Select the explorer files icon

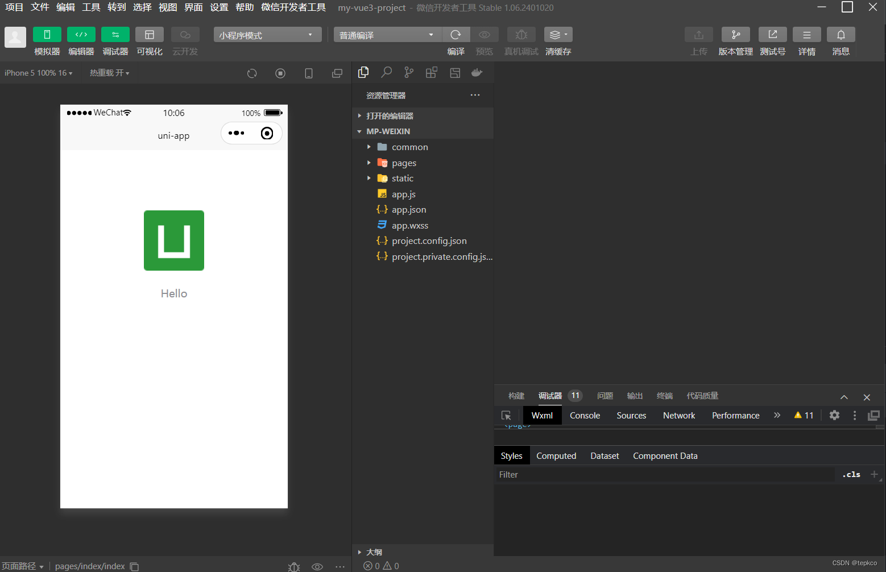pyautogui.click(x=363, y=72)
